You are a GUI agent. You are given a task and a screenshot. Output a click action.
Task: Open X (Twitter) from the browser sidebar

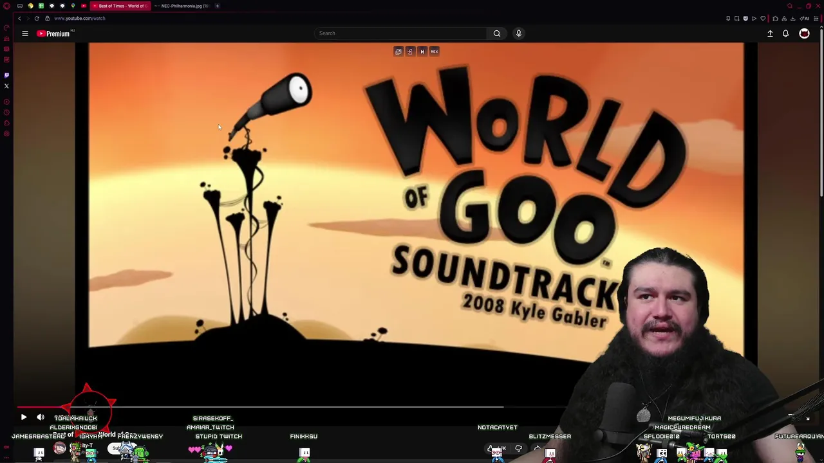pyautogui.click(x=6, y=86)
